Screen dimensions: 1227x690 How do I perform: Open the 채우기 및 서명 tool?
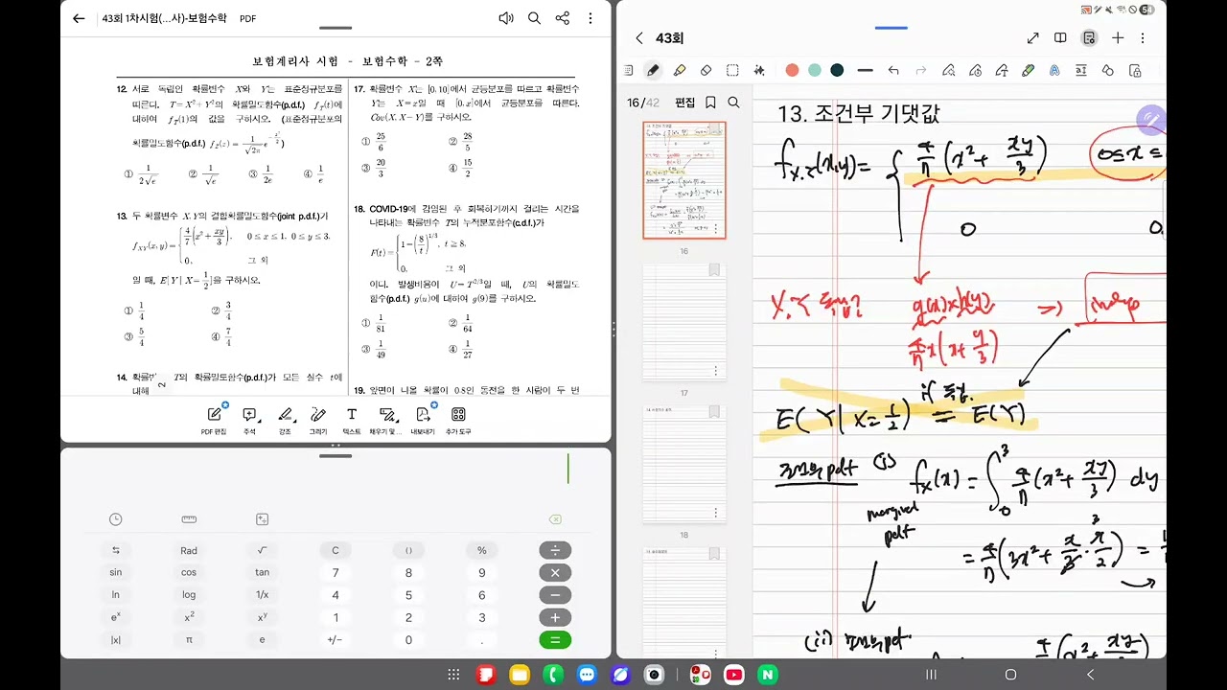tap(387, 420)
